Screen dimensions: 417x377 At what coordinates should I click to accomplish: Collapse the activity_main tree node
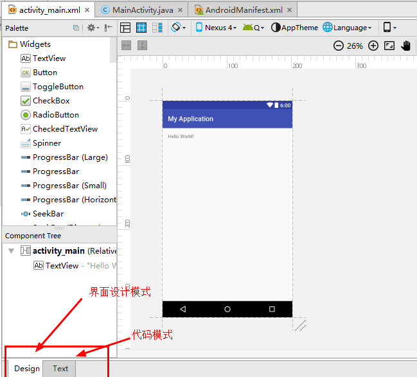point(11,250)
